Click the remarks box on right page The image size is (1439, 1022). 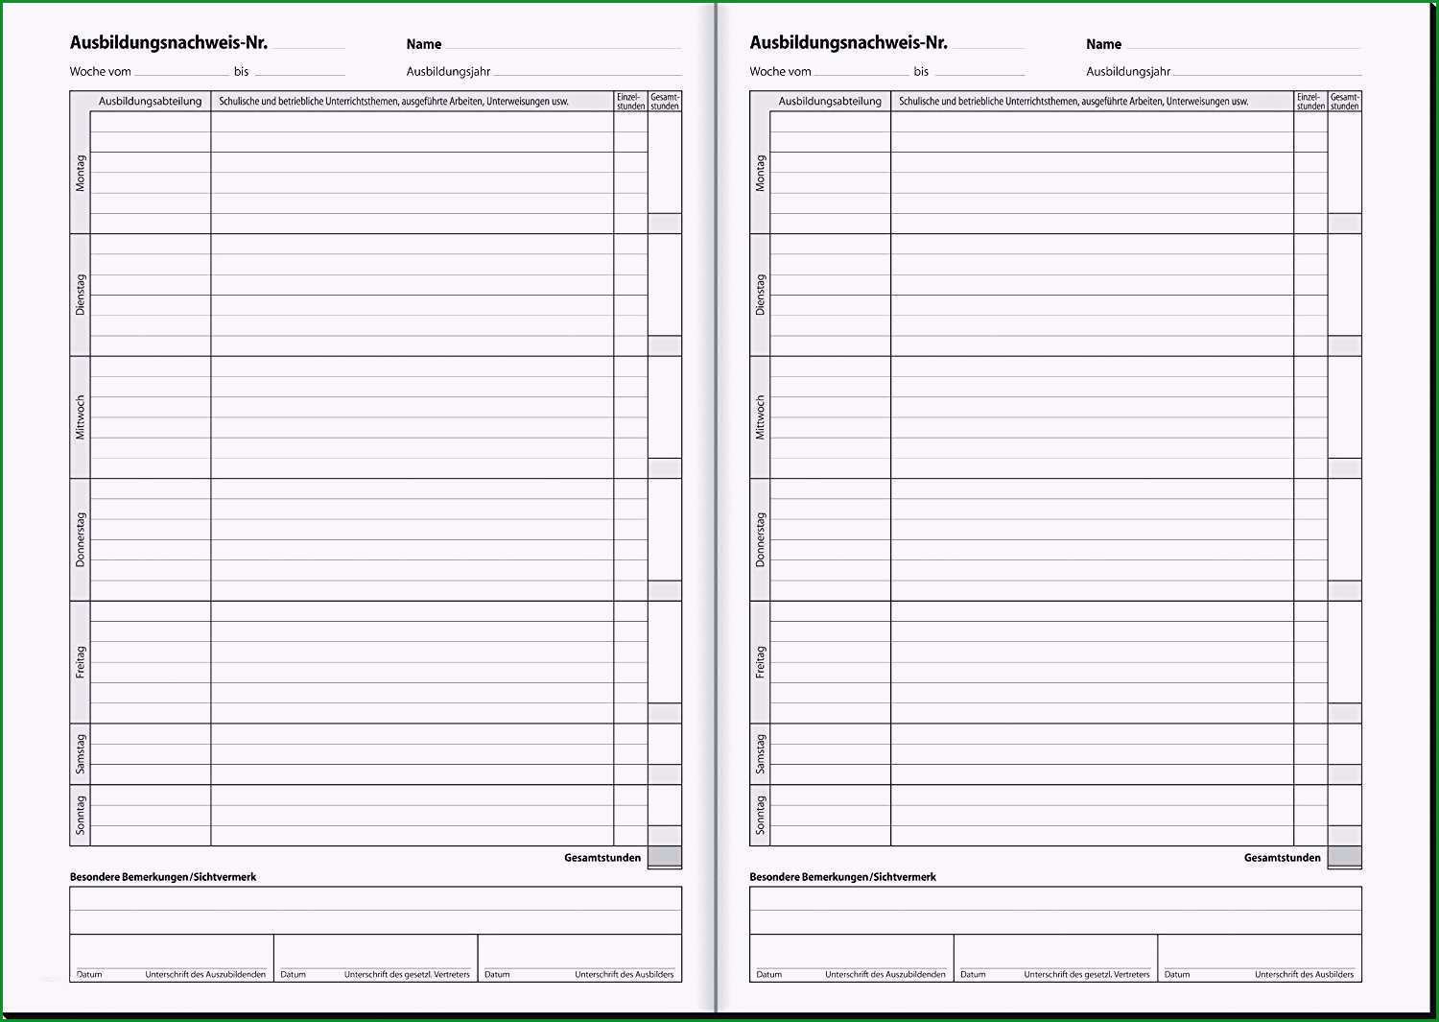pyautogui.click(x=1055, y=910)
